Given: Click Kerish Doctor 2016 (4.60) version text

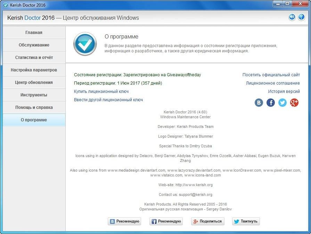Looking at the screenshot, I should [x=186, y=112].
